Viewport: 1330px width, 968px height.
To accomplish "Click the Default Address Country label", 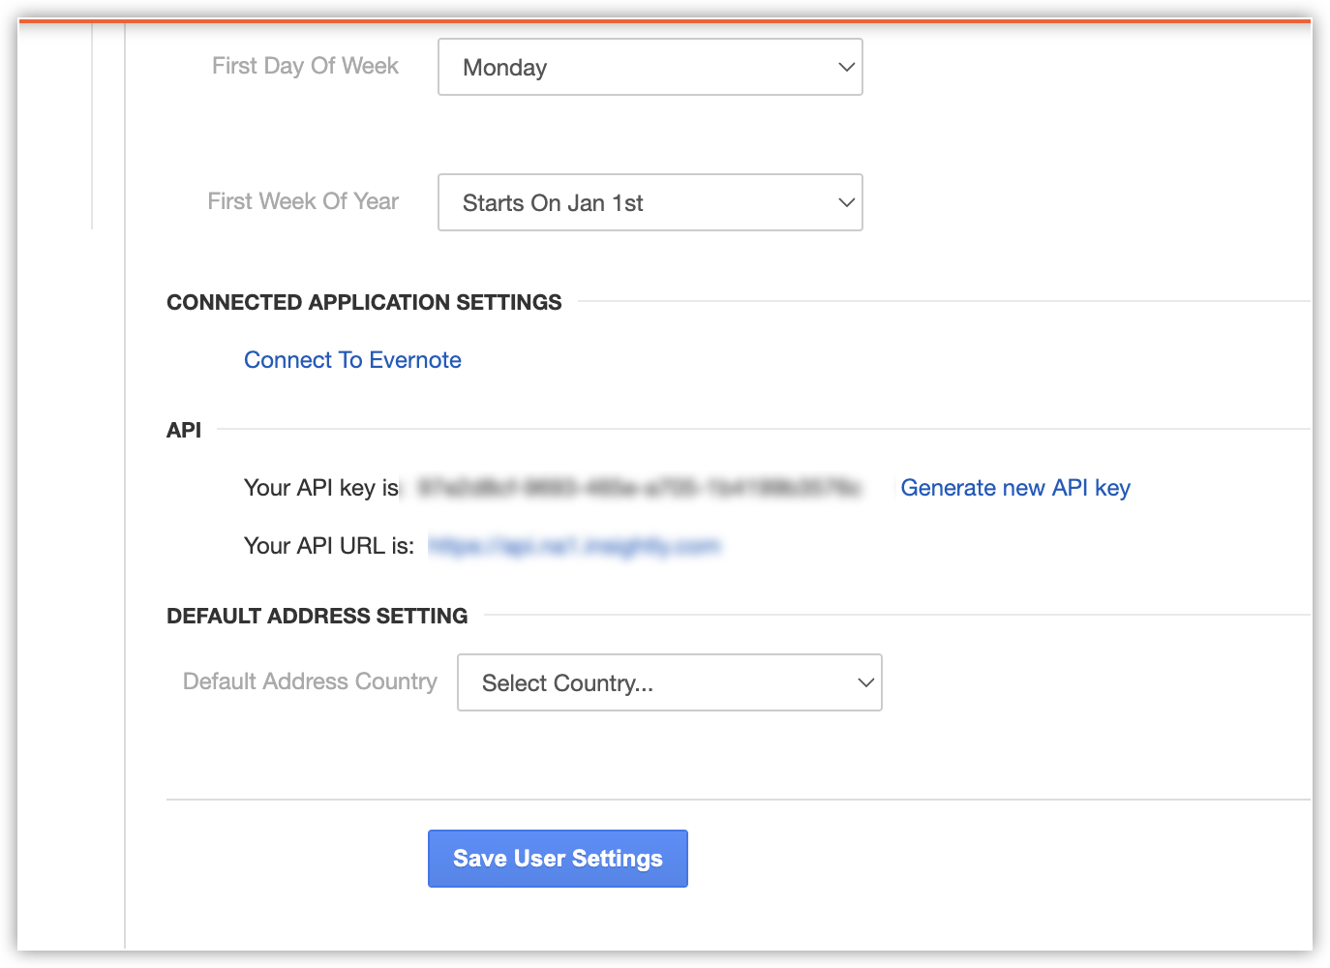I will point(310,681).
